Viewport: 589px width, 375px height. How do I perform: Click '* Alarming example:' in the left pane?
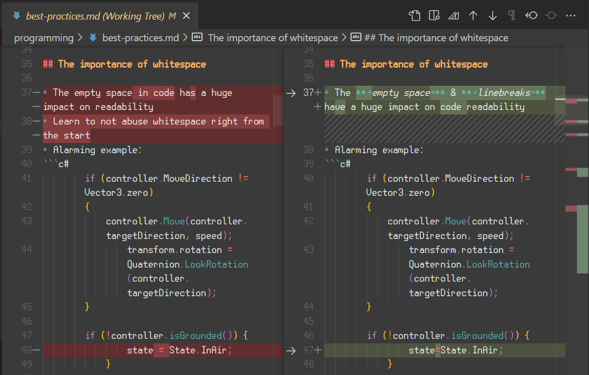coord(92,150)
